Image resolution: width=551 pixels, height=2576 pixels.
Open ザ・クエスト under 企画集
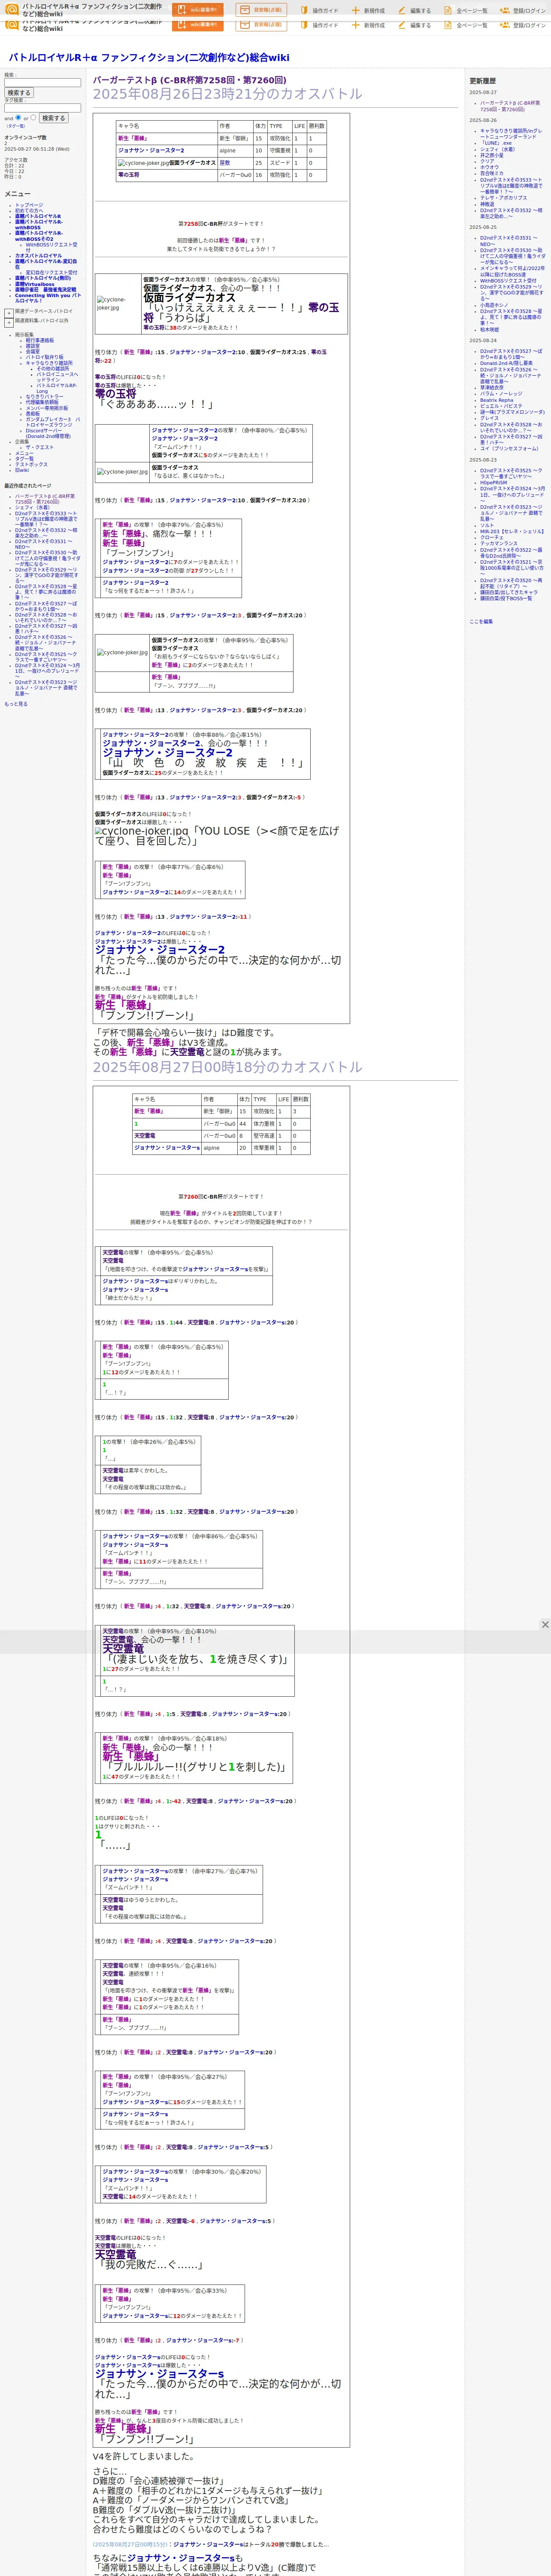pos(39,447)
